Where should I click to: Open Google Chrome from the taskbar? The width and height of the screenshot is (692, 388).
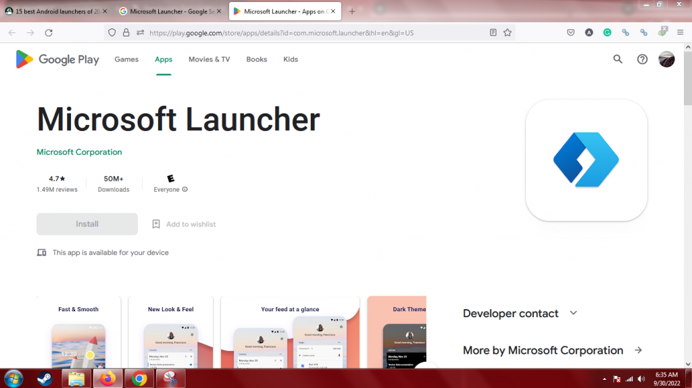tap(139, 379)
